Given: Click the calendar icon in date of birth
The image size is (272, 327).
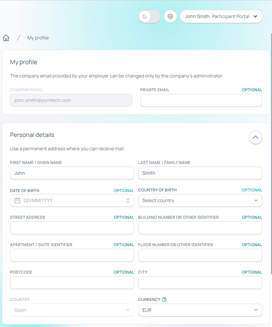Looking at the screenshot, I should pyautogui.click(x=17, y=200).
